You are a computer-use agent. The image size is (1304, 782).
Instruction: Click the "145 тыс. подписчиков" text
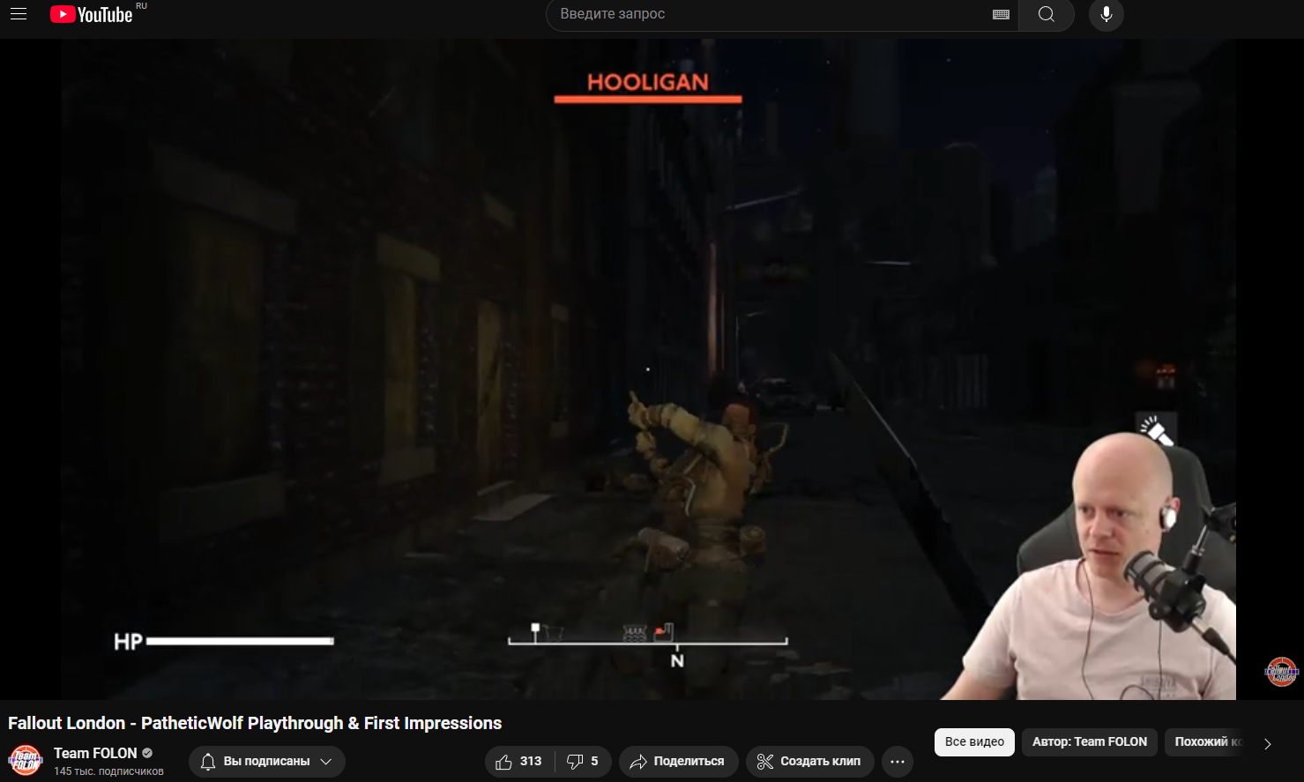(x=108, y=771)
